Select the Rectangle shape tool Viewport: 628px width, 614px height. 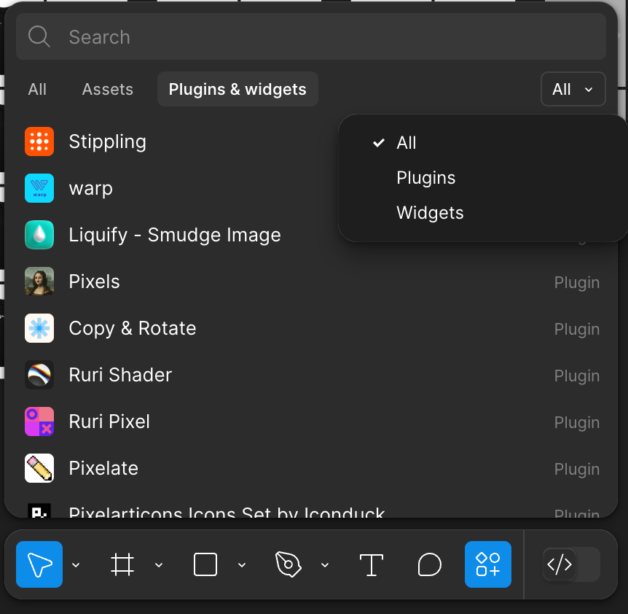tap(205, 564)
